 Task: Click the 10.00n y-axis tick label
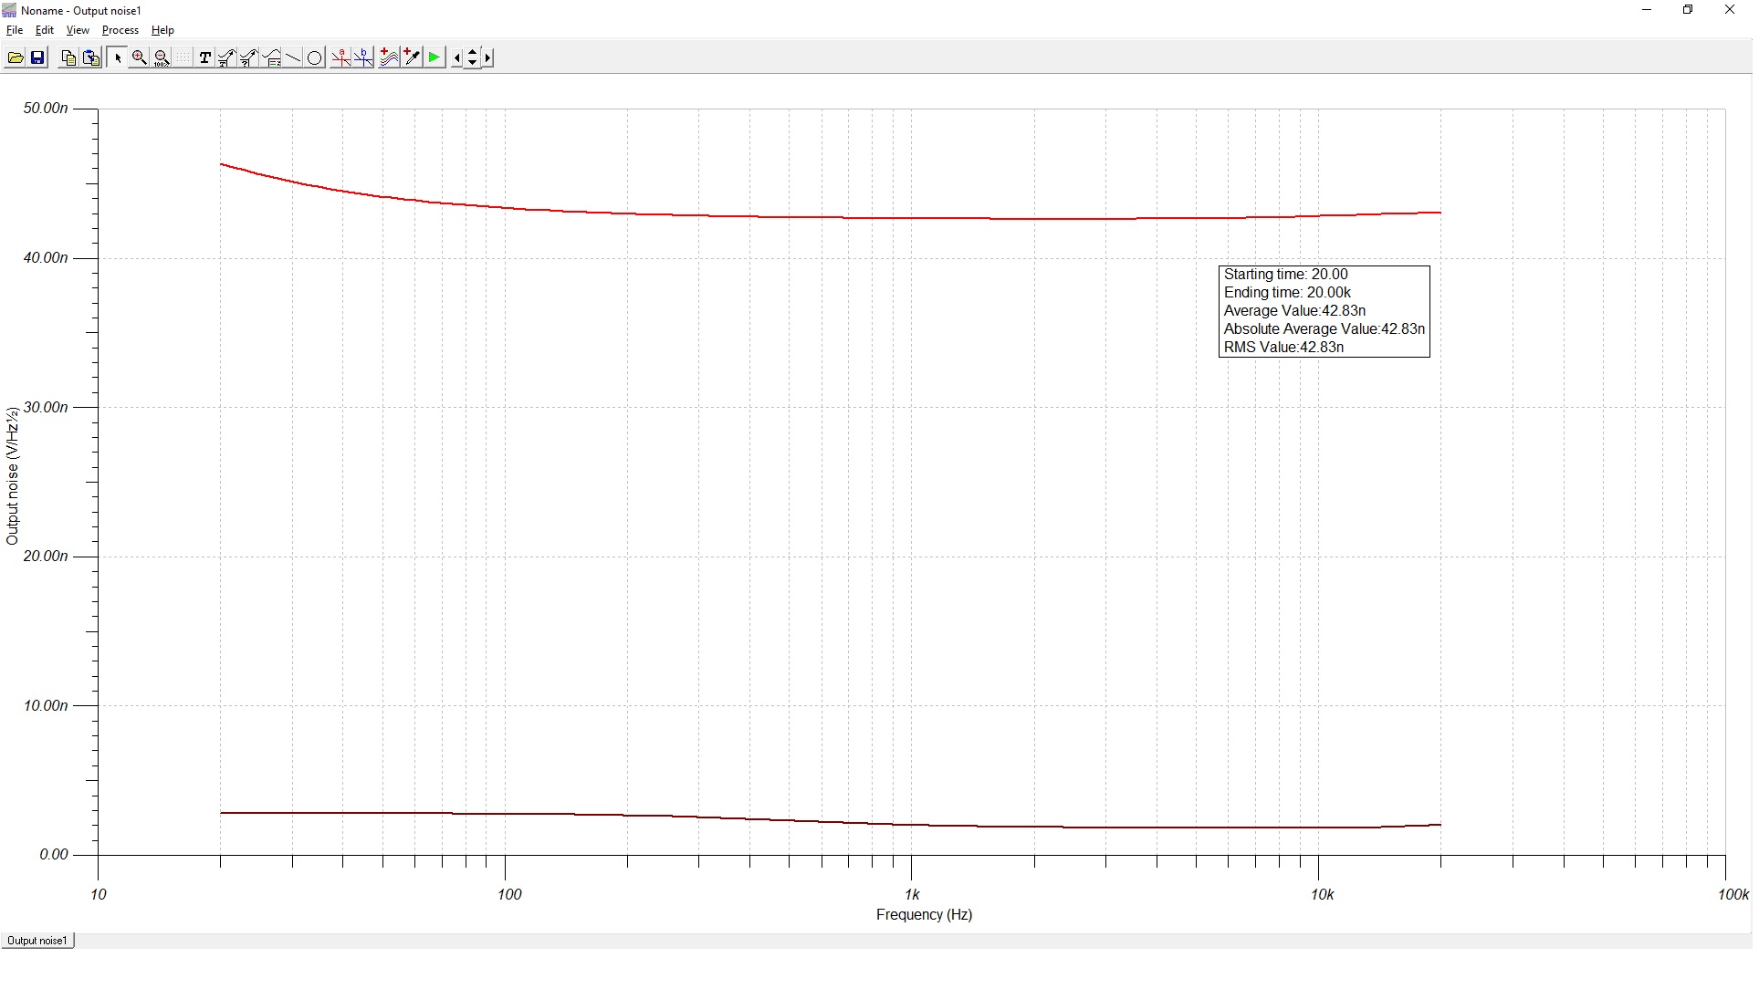coord(46,705)
